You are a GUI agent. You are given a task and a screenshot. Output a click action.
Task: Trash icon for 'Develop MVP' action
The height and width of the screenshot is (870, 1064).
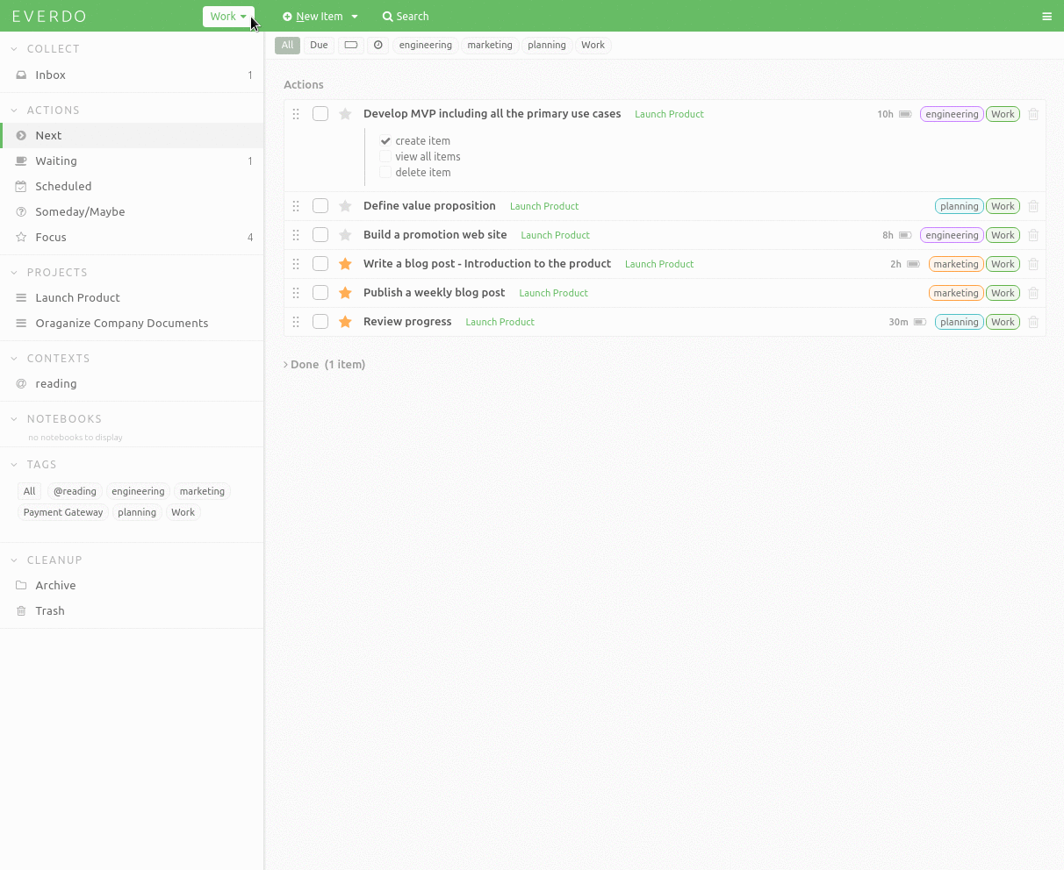pos(1033,114)
